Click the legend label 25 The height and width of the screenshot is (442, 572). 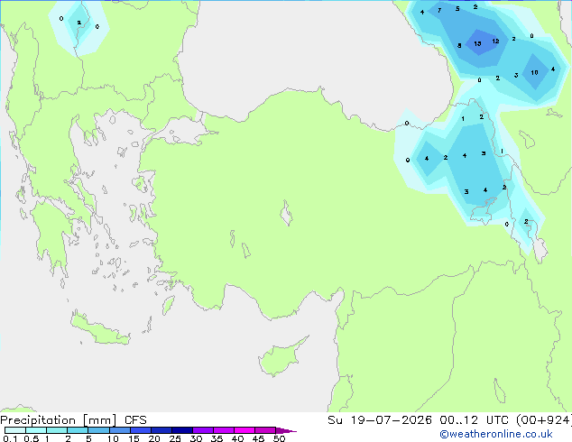point(175,438)
